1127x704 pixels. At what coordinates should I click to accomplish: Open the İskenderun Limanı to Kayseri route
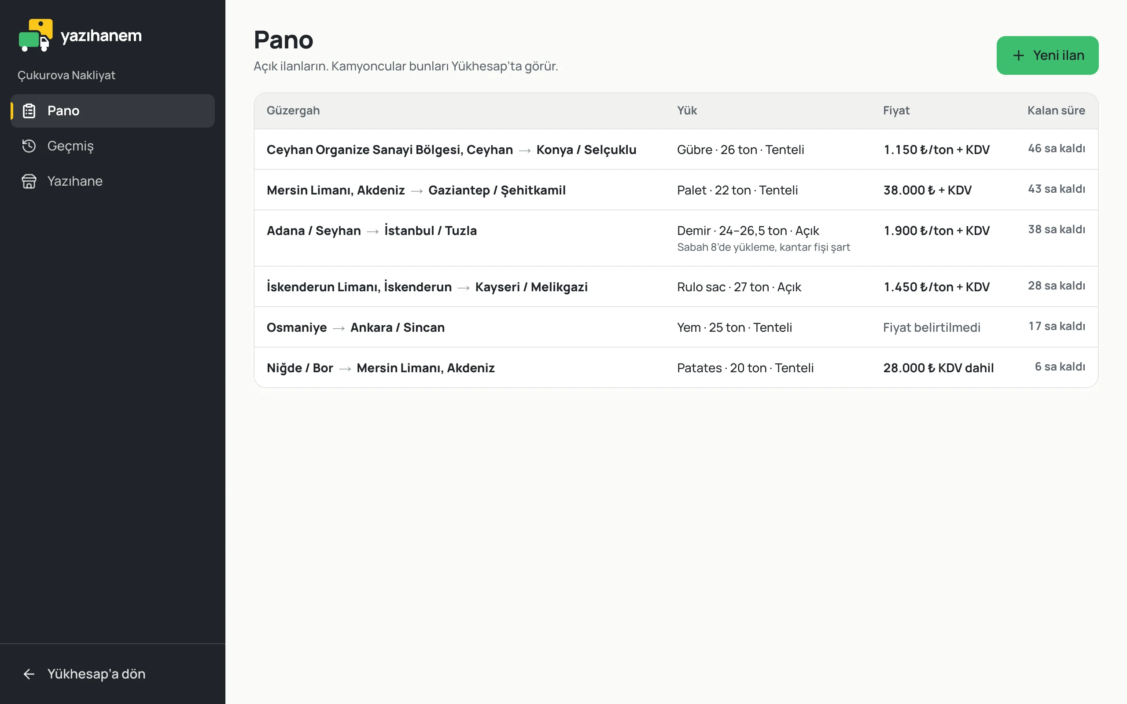pos(676,287)
